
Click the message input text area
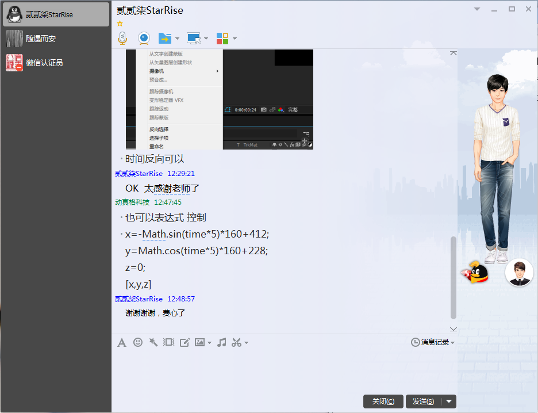[x=284, y=371]
